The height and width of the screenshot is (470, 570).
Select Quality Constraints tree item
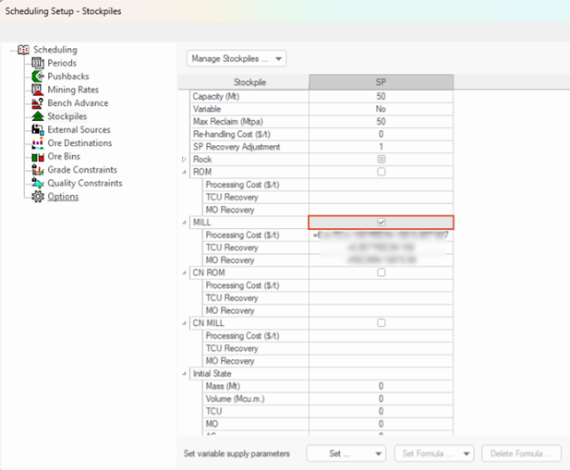point(84,183)
